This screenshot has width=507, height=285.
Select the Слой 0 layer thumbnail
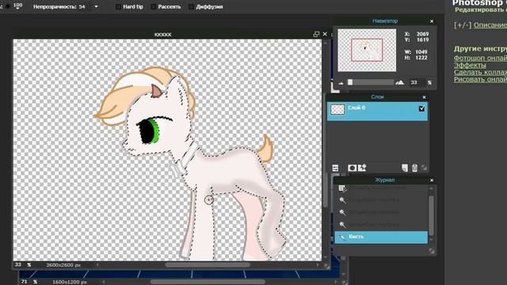pyautogui.click(x=337, y=109)
